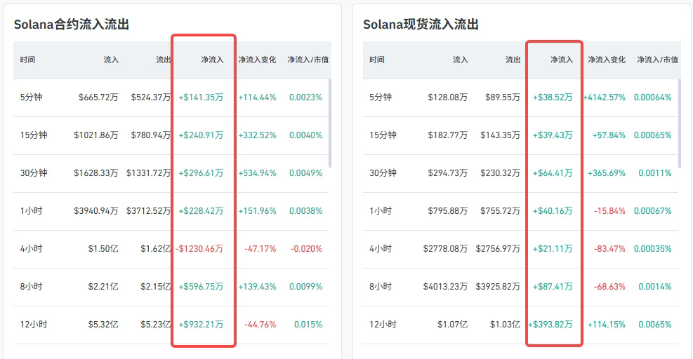Screen dimensions: 693x359
Task: Click the +$932.21万 net inflow value
Action: pyautogui.click(x=201, y=325)
